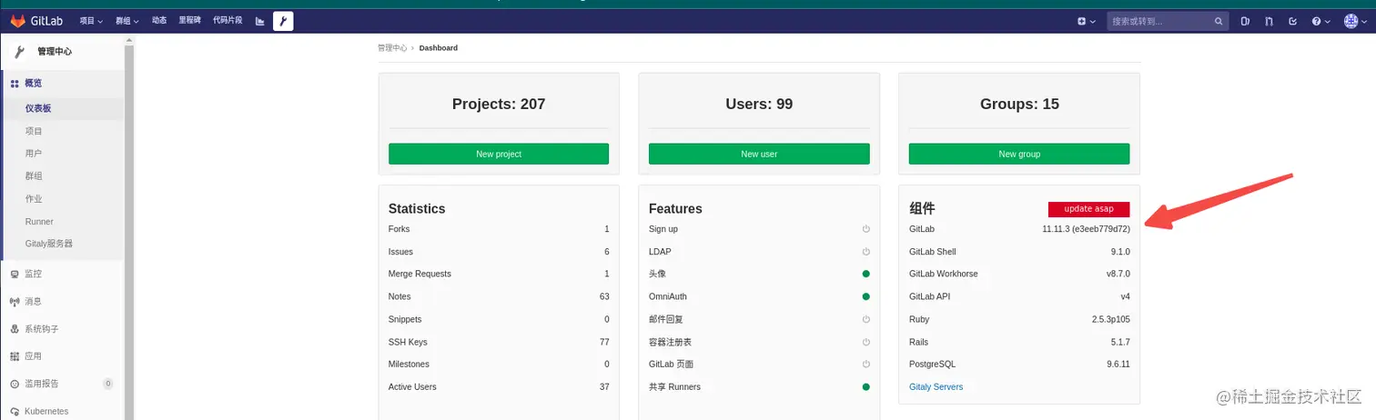Click the GitLab fox logo
Screen dimensions: 1376x420
click(17, 21)
